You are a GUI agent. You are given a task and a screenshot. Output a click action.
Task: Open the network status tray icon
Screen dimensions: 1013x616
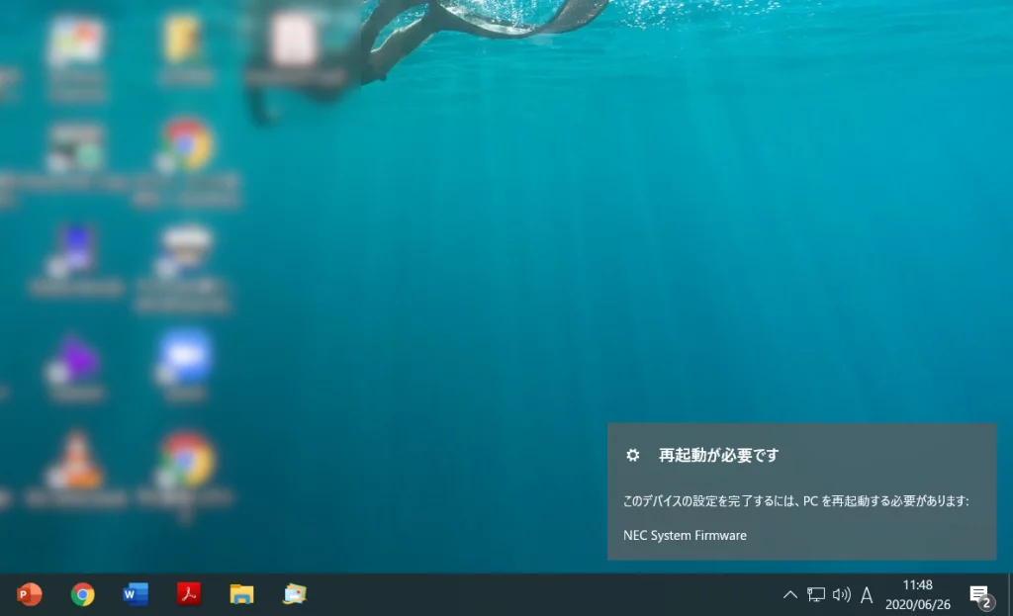click(x=815, y=594)
